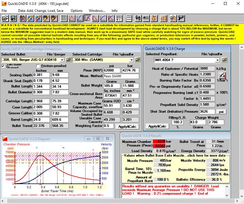Click the second red pressure curve chart icon

point(95,18)
